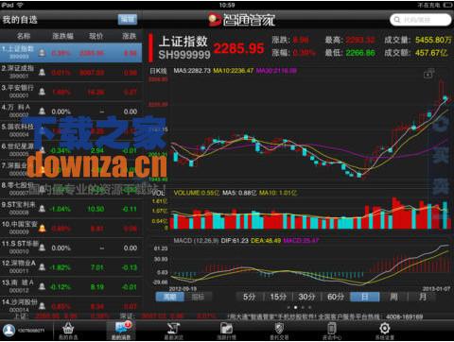The width and height of the screenshot is (454, 342).
Task: Click the edit button beside 我的自选
Action: (x=128, y=19)
